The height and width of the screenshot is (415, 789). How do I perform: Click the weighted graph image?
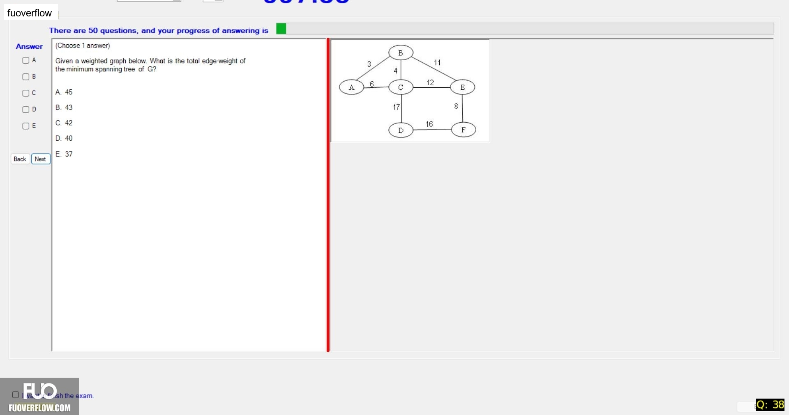pos(410,91)
